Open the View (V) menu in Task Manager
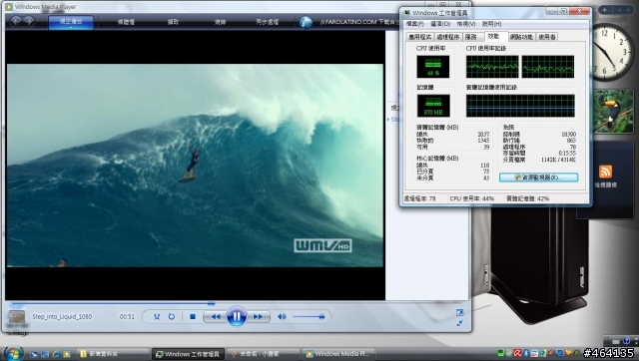 (466, 24)
